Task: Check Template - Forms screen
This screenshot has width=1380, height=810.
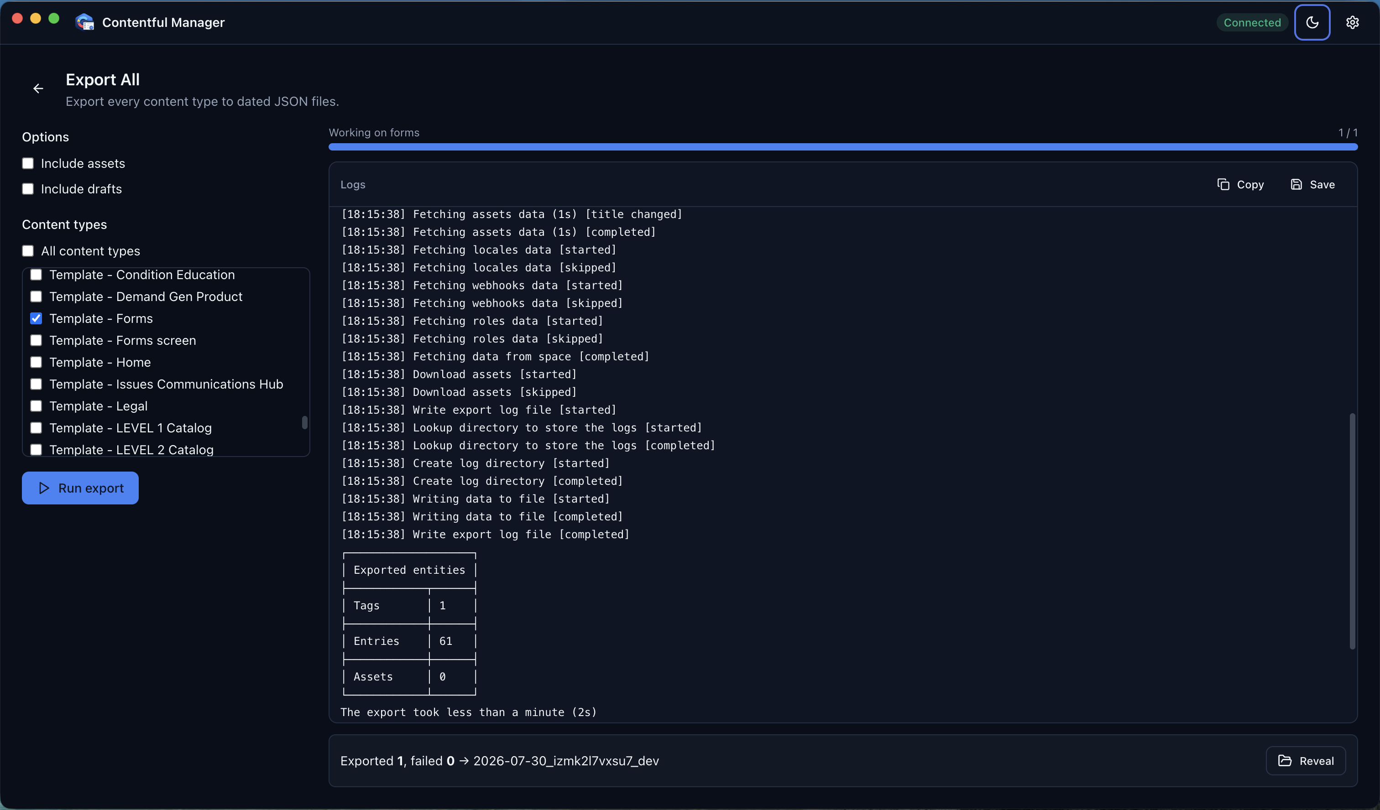Action: point(36,340)
